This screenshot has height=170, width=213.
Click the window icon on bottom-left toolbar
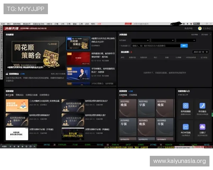coord(31,146)
